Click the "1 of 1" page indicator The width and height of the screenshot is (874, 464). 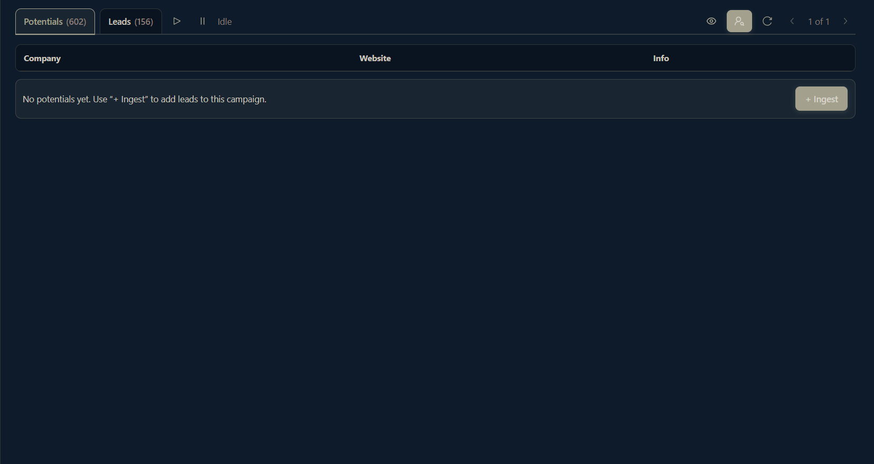(819, 22)
